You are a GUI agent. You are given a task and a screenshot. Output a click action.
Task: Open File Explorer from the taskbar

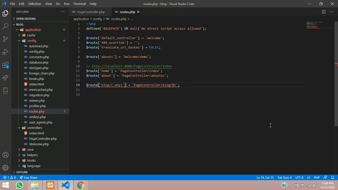pyautogui.click(x=35, y=185)
